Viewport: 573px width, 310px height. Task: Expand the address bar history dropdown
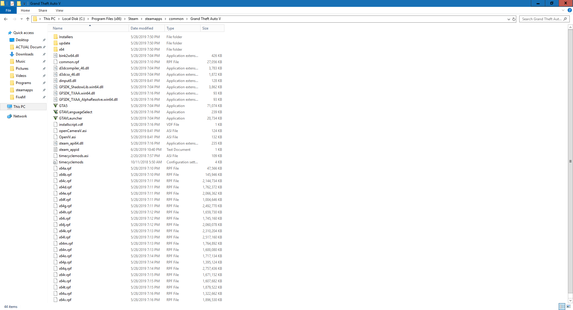509,19
